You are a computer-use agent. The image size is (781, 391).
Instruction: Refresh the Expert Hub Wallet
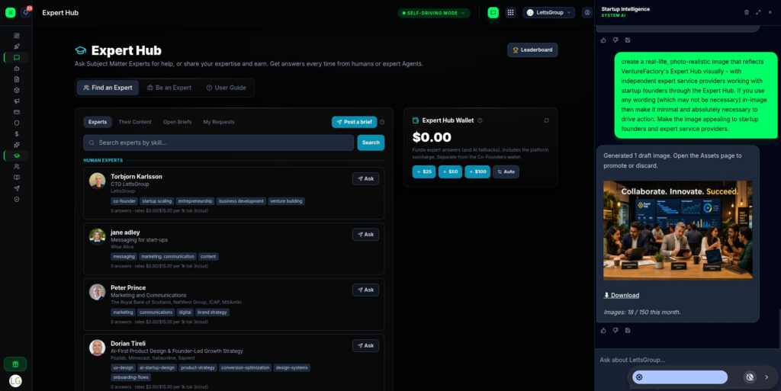(x=546, y=120)
